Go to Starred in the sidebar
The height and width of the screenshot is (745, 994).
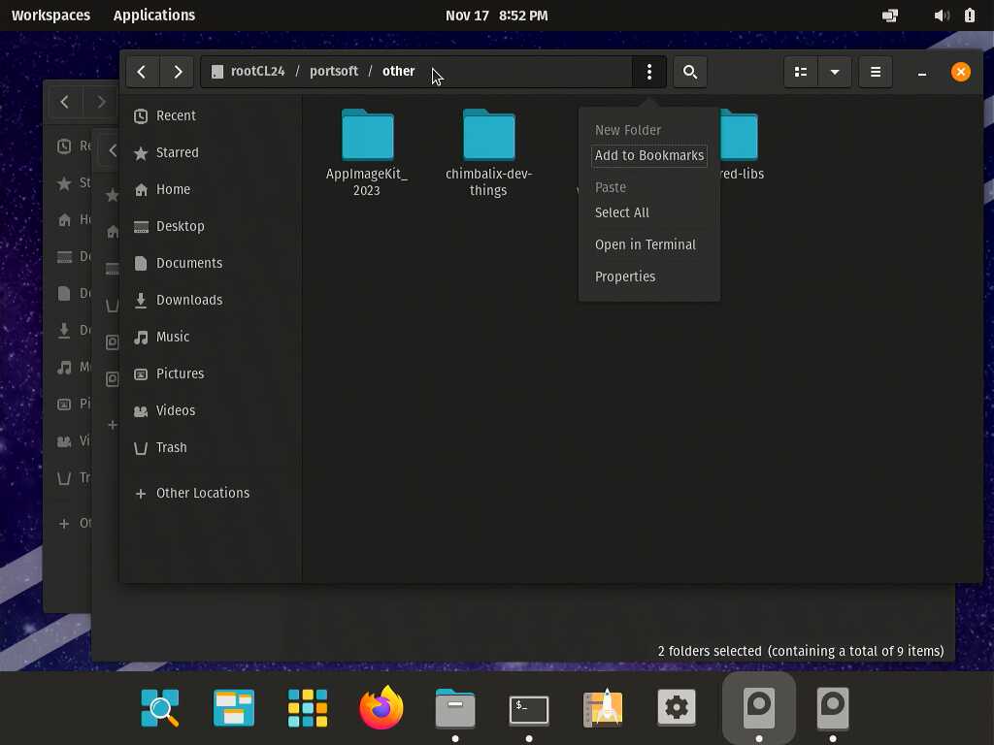pyautogui.click(x=177, y=152)
